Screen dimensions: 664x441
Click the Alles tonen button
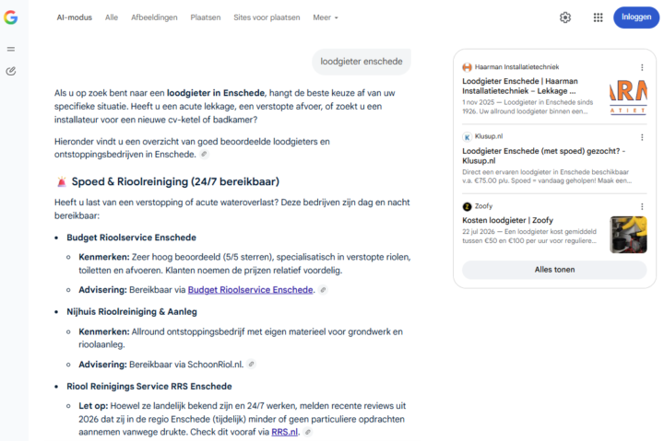[x=554, y=270]
